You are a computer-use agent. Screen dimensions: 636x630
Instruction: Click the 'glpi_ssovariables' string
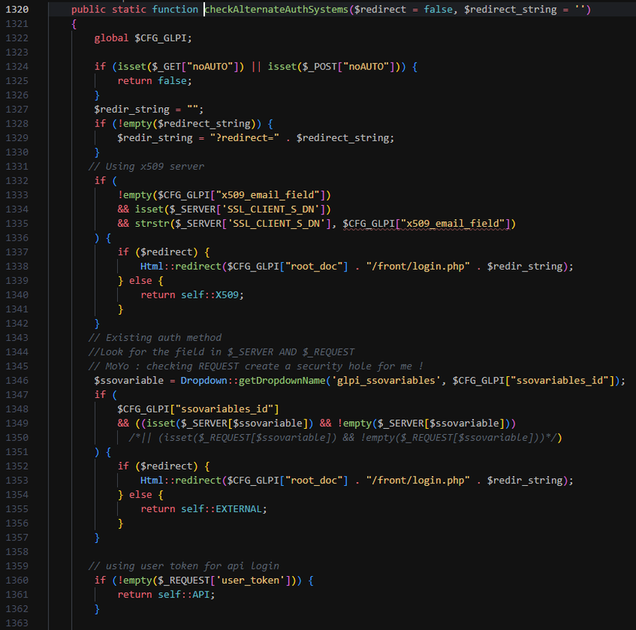385,380
